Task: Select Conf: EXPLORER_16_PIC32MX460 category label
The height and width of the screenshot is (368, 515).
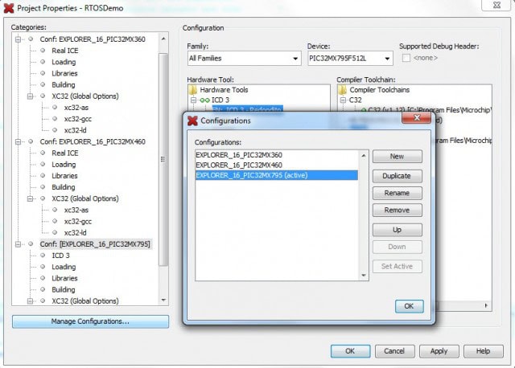Action: 93,141
